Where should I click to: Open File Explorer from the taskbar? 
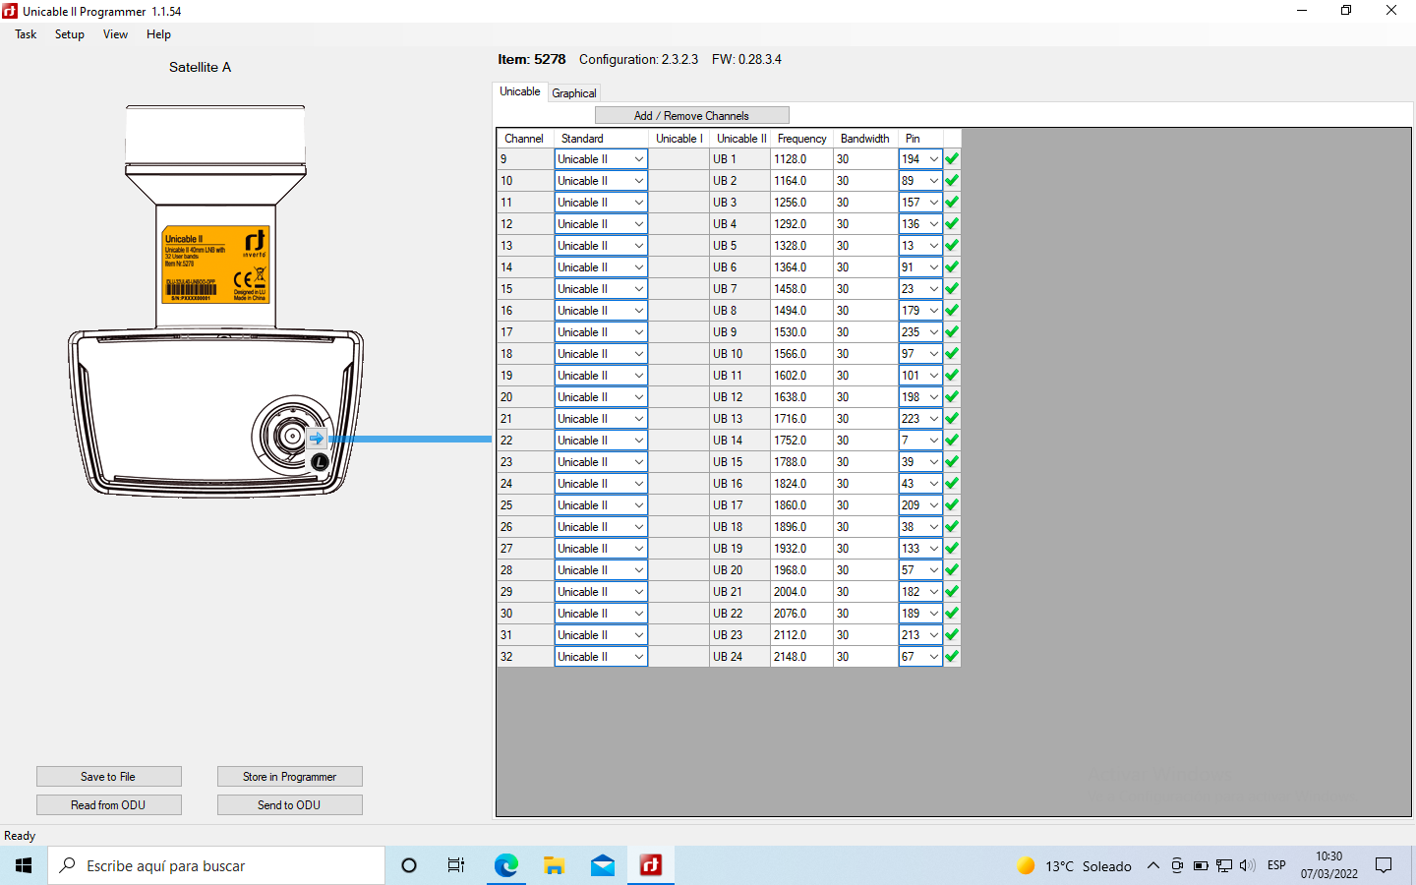click(555, 865)
